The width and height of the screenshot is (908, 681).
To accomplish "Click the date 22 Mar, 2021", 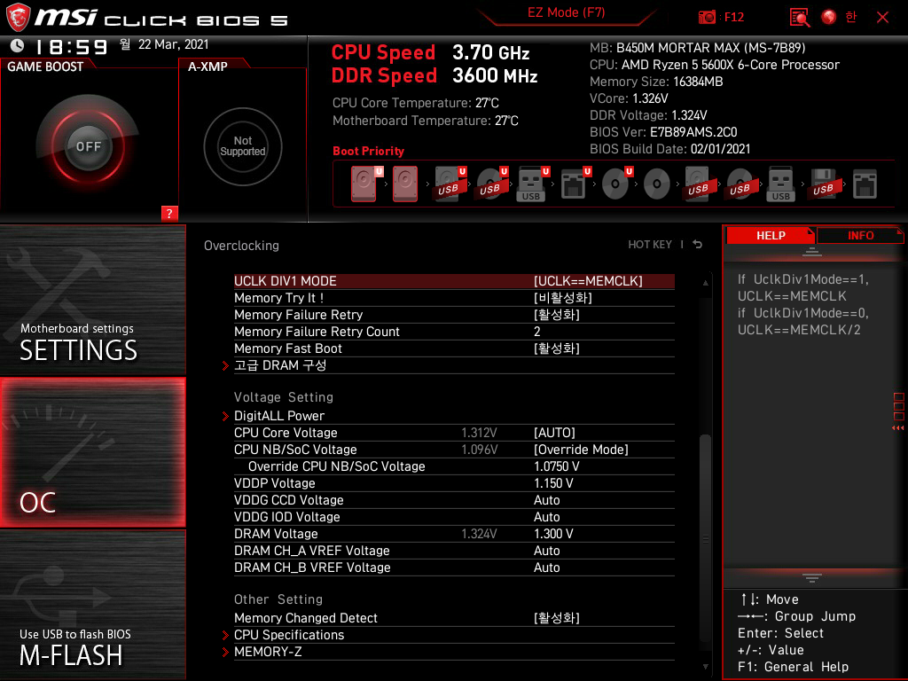I will coord(173,44).
